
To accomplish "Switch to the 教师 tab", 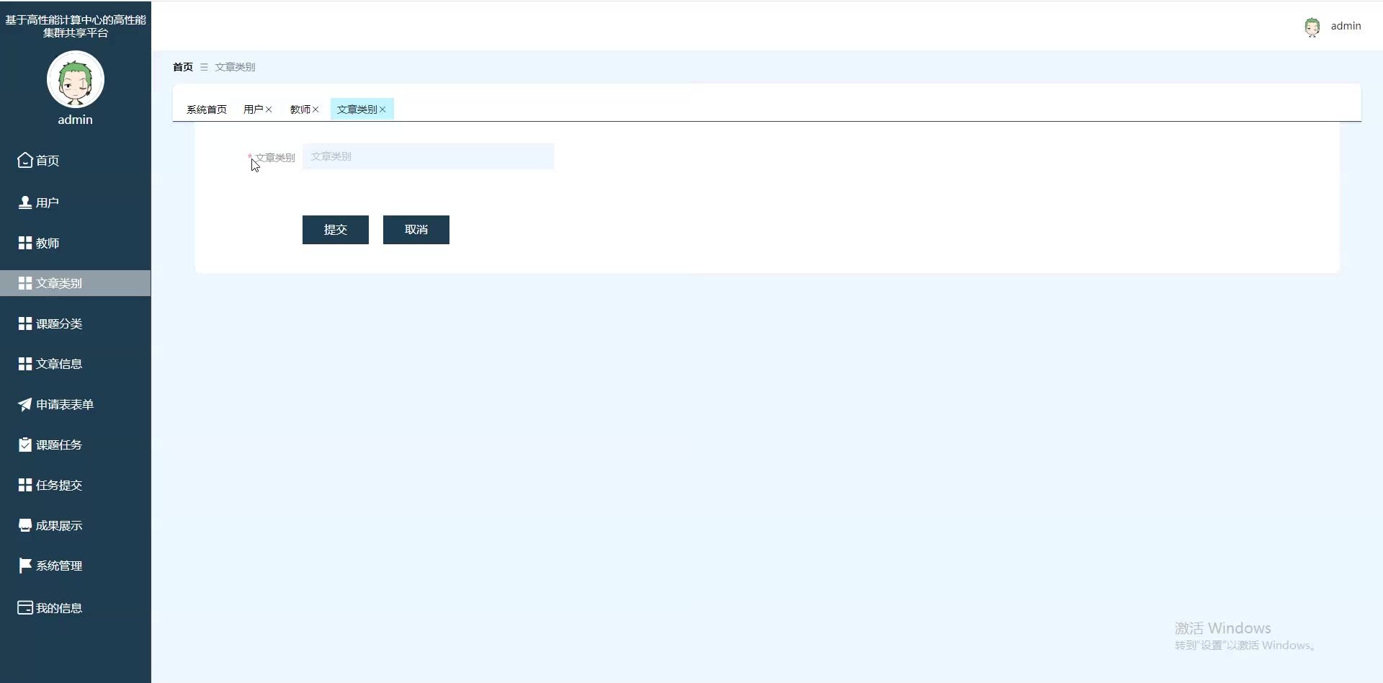I will [300, 110].
